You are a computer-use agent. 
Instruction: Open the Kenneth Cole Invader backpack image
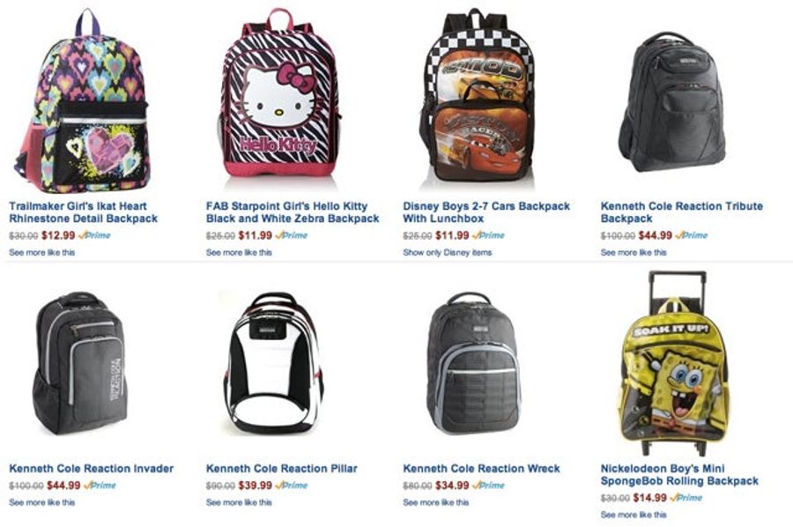pos(80,363)
